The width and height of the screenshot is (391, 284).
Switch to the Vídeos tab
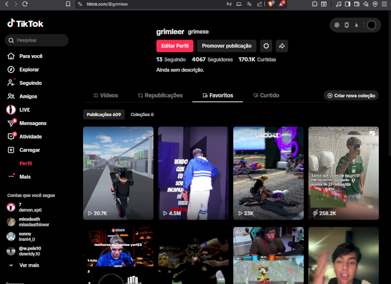(106, 96)
